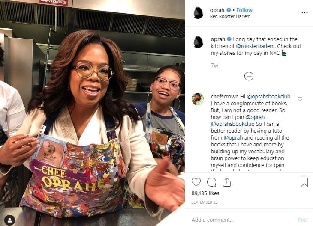
Task: Save post with bookmark icon
Action: pos(304,182)
